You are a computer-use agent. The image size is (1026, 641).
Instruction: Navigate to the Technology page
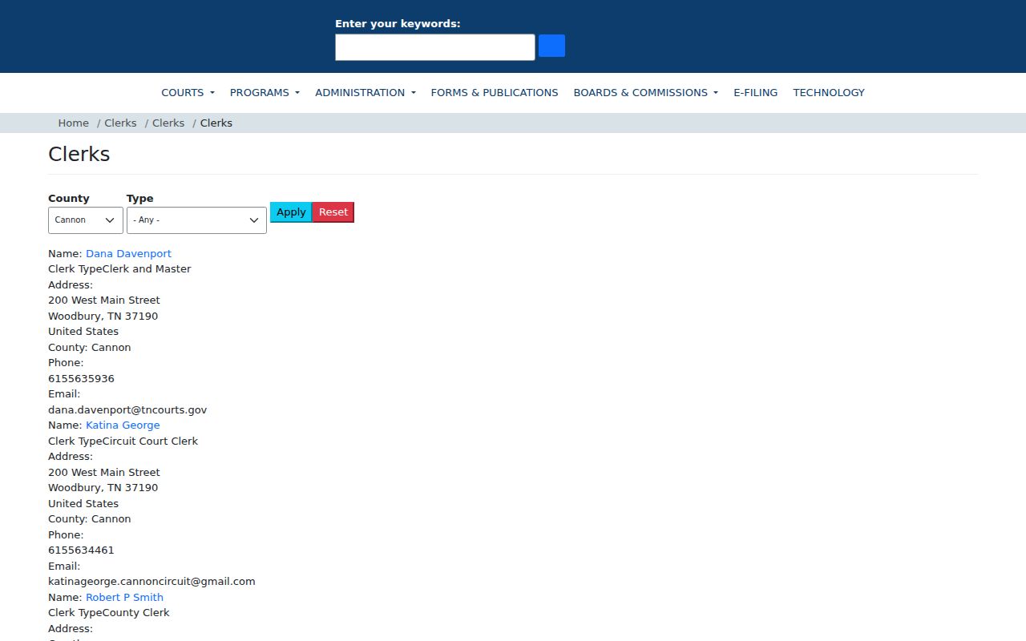pyautogui.click(x=829, y=92)
